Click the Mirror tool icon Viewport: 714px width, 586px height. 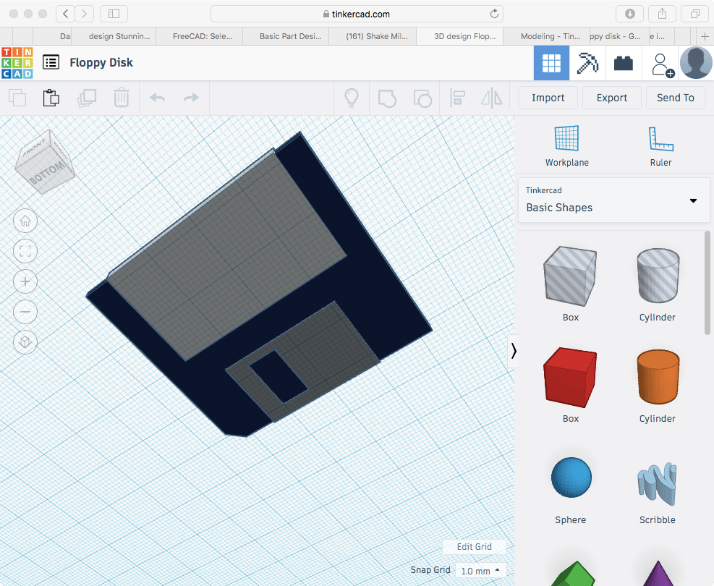(x=492, y=98)
